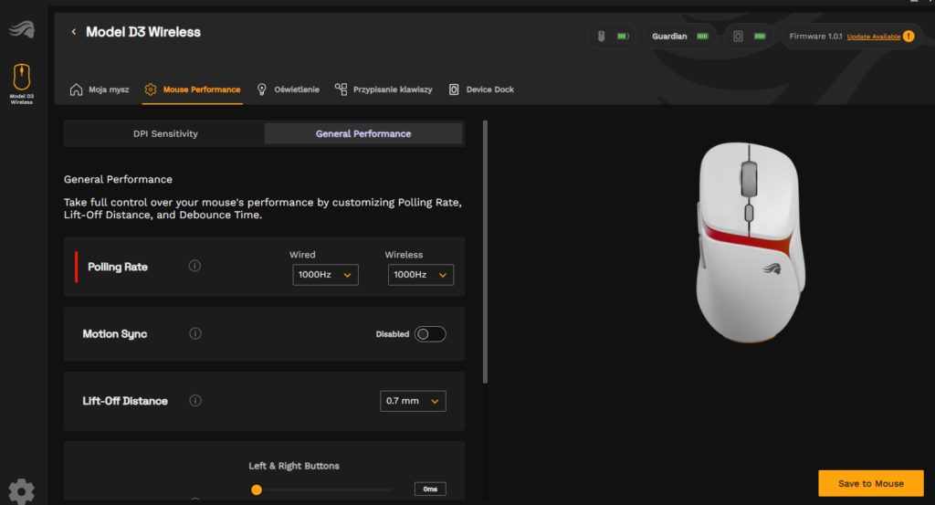The height and width of the screenshot is (505, 935).
Task: Show info for Motion Sync
Action: click(x=194, y=333)
